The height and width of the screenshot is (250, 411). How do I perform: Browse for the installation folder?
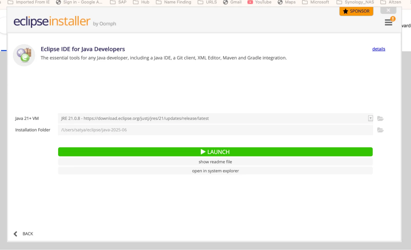[380, 130]
